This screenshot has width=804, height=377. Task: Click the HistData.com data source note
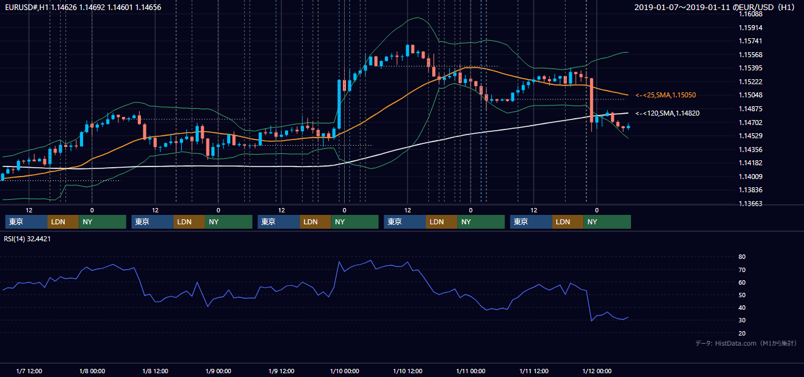pos(746,343)
